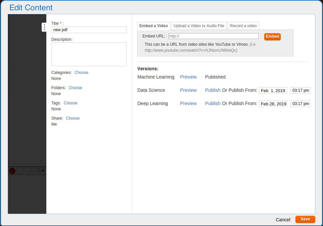
Task: Click the circular X cancel icon
Action: click(28, 171)
